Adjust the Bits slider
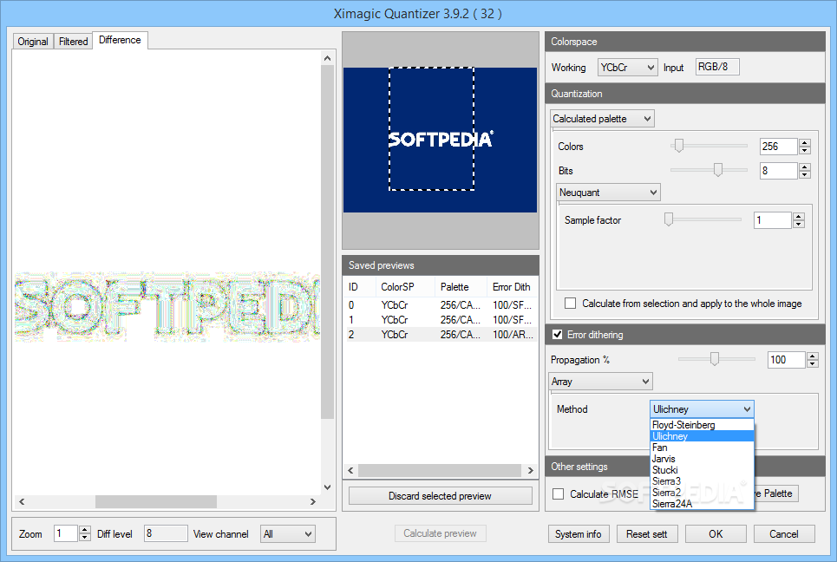Image resolution: width=837 pixels, height=562 pixels. coord(718,170)
